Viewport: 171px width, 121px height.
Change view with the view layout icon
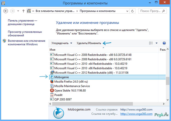tap(151, 43)
